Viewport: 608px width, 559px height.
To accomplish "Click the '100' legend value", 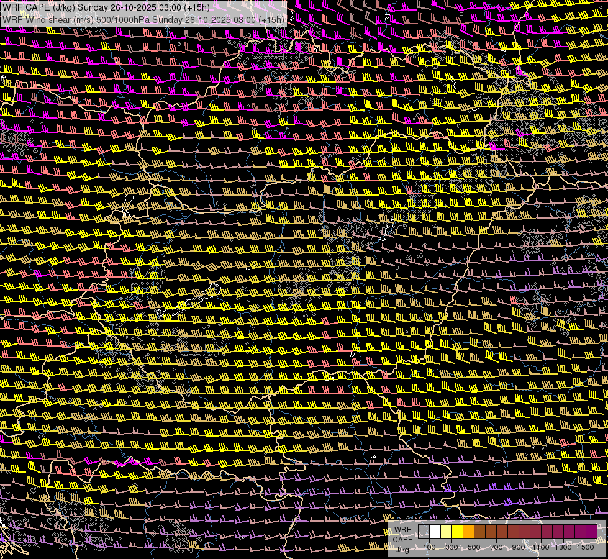I will click(429, 547).
